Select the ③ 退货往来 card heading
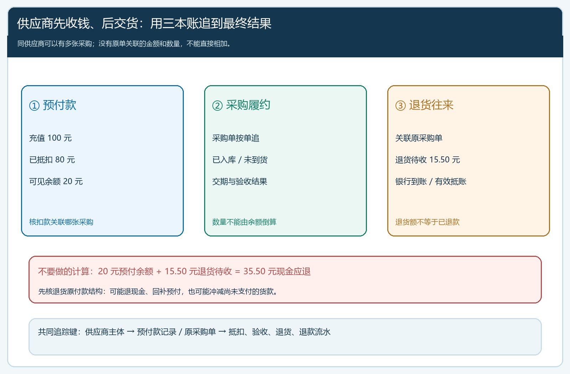This screenshot has width=570, height=374. tap(424, 105)
